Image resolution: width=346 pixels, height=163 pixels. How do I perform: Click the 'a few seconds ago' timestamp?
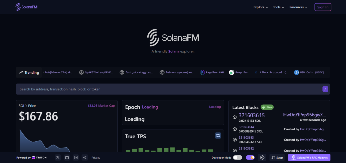coord(313,120)
